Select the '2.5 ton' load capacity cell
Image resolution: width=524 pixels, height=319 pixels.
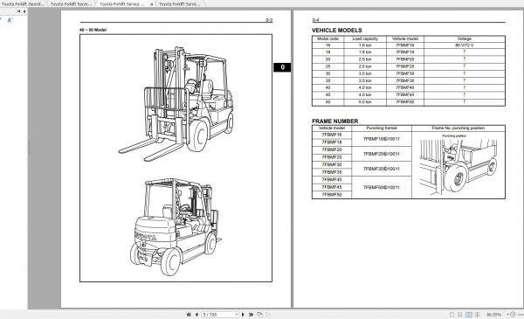pos(365,66)
